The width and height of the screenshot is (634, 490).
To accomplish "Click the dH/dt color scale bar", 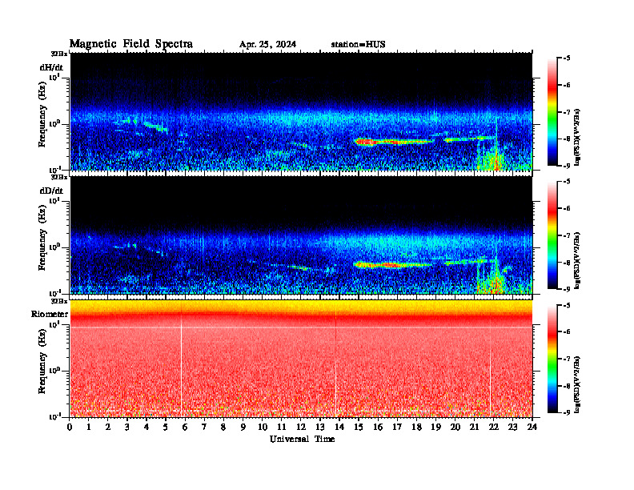I will [x=552, y=112].
